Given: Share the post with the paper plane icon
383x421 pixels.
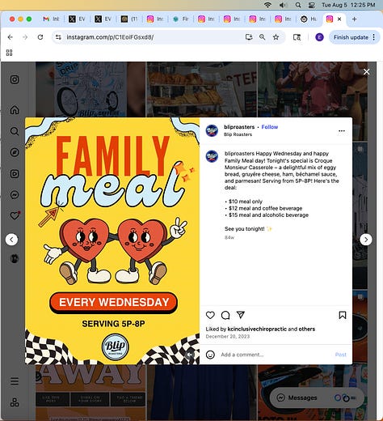Looking at the screenshot, I should pos(240,315).
